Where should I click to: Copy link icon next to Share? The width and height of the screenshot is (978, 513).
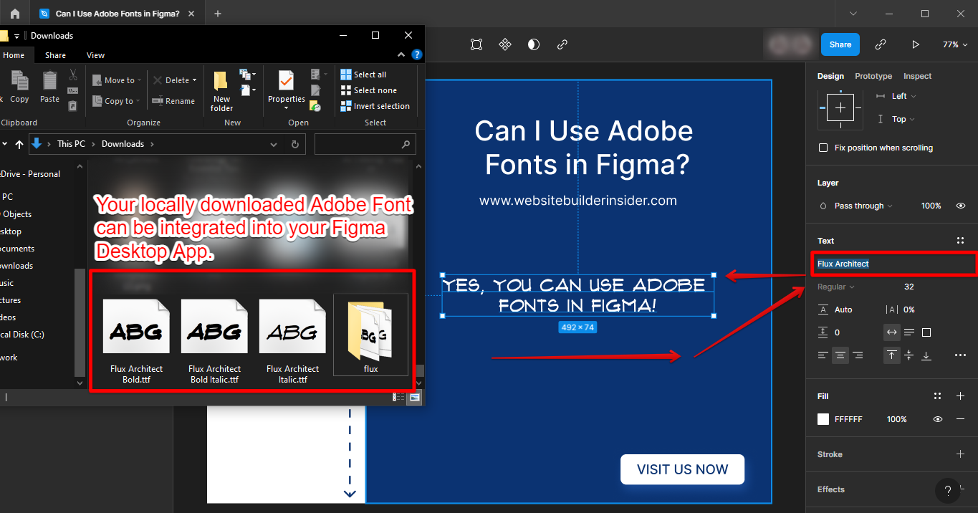[x=881, y=44]
